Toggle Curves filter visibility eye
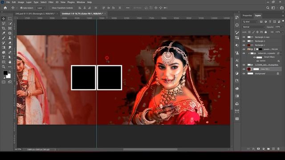The height and width of the screenshot is (160, 285). pos(257,61)
